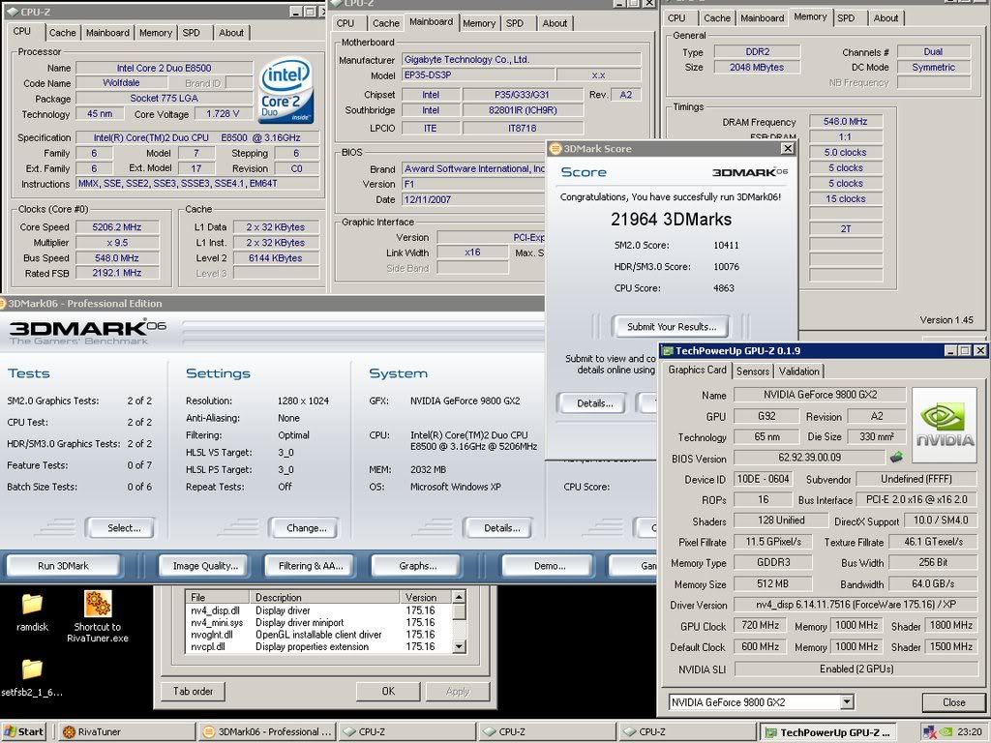Select nvoglnt.dll row in file list

[x=319, y=635]
